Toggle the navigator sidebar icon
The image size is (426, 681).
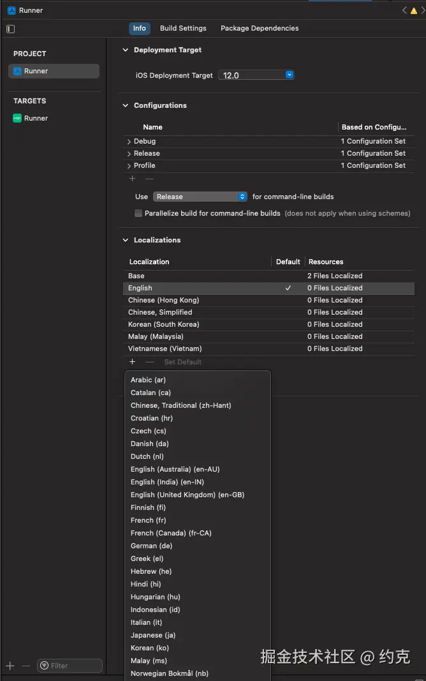[x=10, y=29]
